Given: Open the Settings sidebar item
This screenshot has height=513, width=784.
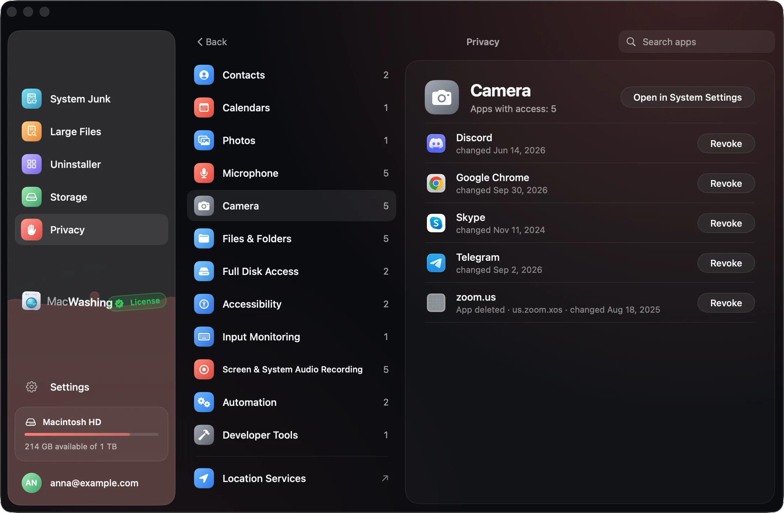Looking at the screenshot, I should pos(92,387).
